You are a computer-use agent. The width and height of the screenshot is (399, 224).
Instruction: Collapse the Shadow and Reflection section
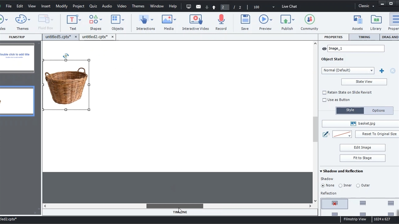click(x=321, y=171)
